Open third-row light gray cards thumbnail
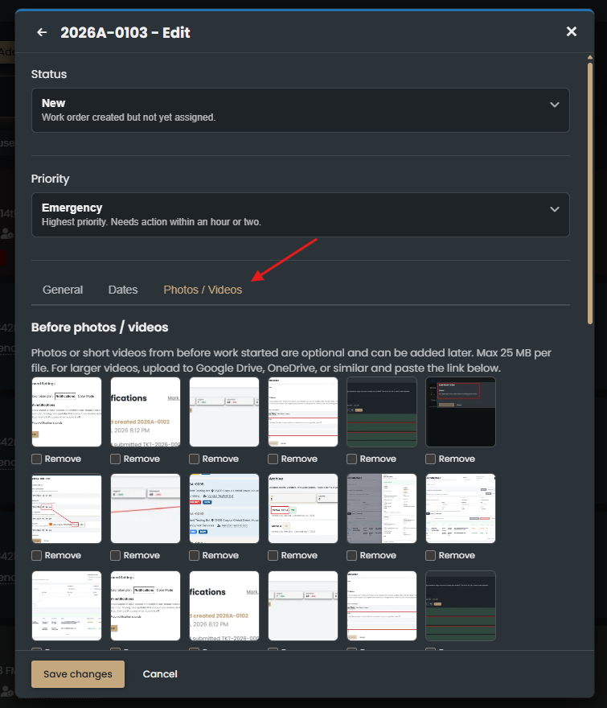The height and width of the screenshot is (708, 607). pyautogui.click(x=303, y=606)
